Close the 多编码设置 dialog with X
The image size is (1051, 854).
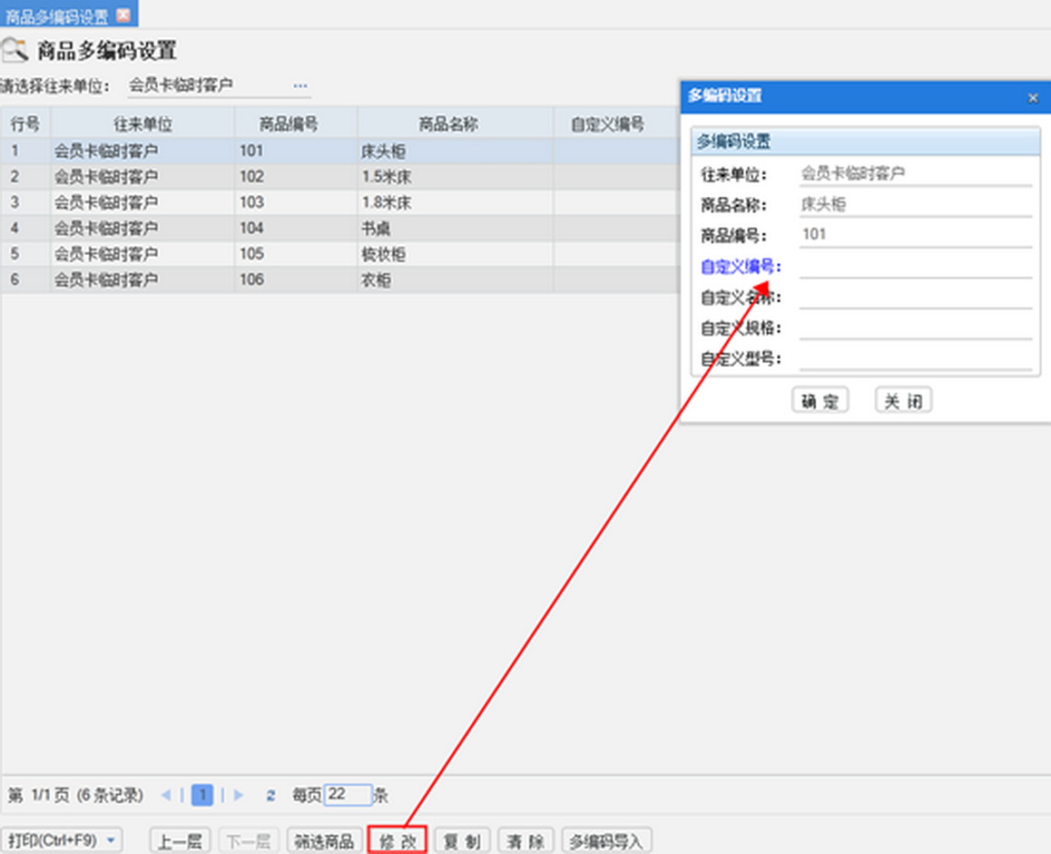tap(1032, 97)
